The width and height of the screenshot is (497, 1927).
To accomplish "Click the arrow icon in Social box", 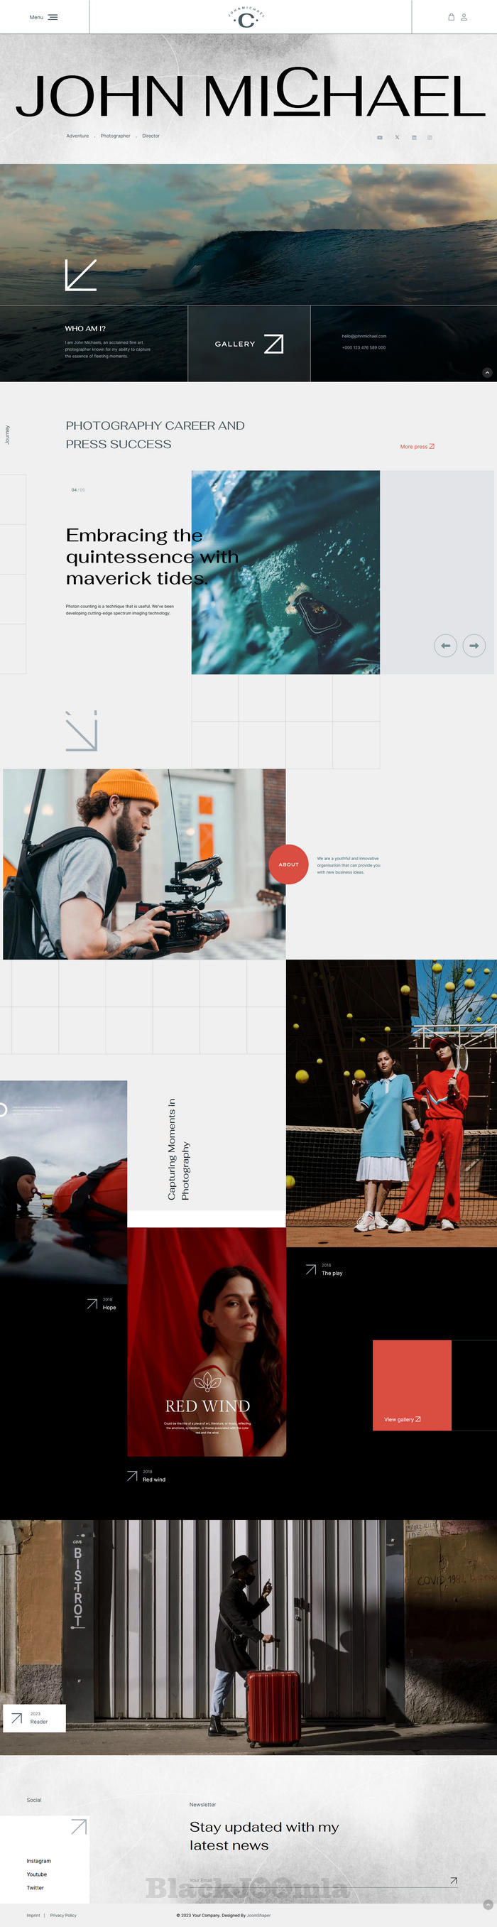I will pos(79,1827).
